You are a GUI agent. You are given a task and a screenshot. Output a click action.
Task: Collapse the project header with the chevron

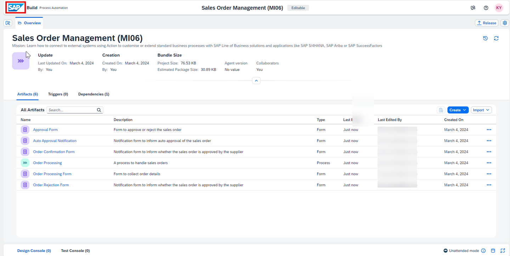pos(256,81)
